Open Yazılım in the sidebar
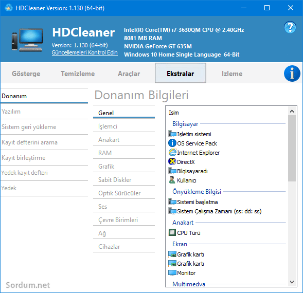 [44, 112]
